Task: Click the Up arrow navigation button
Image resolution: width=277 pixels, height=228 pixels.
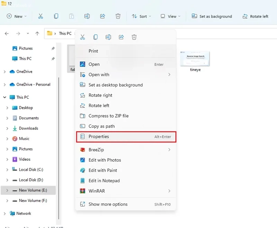Action: [37, 33]
